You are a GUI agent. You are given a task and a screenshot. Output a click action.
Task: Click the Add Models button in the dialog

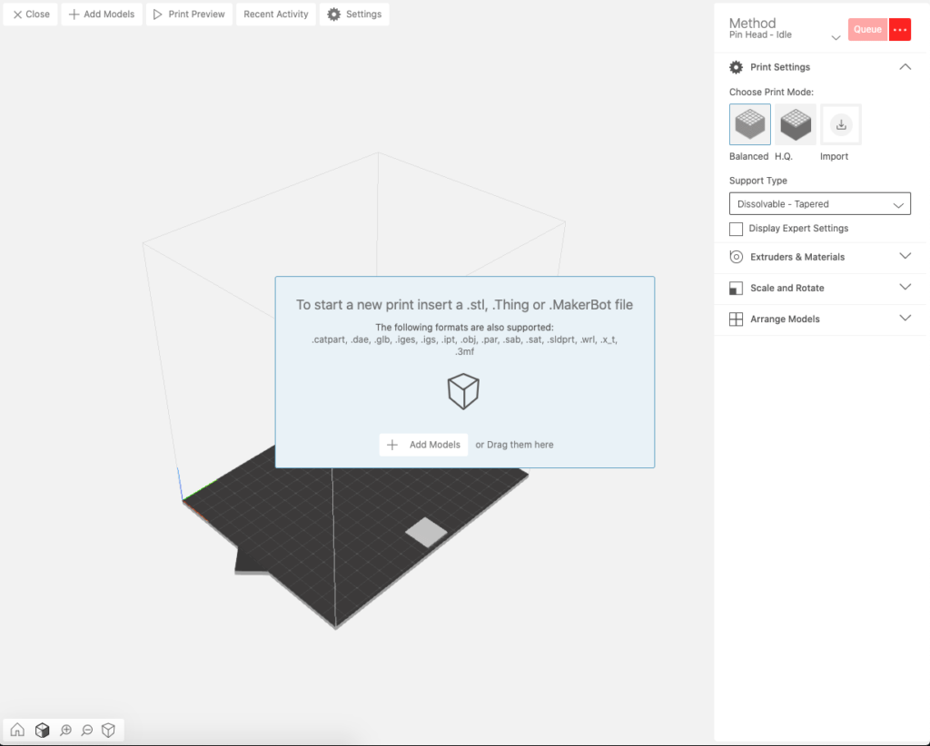point(423,444)
